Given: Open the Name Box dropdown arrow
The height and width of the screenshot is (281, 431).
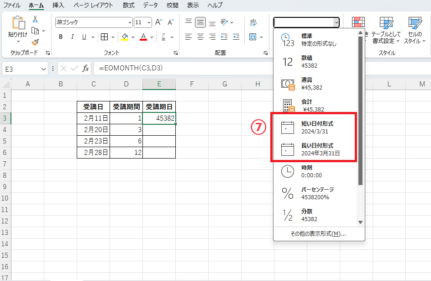Looking at the screenshot, I should tap(44, 69).
